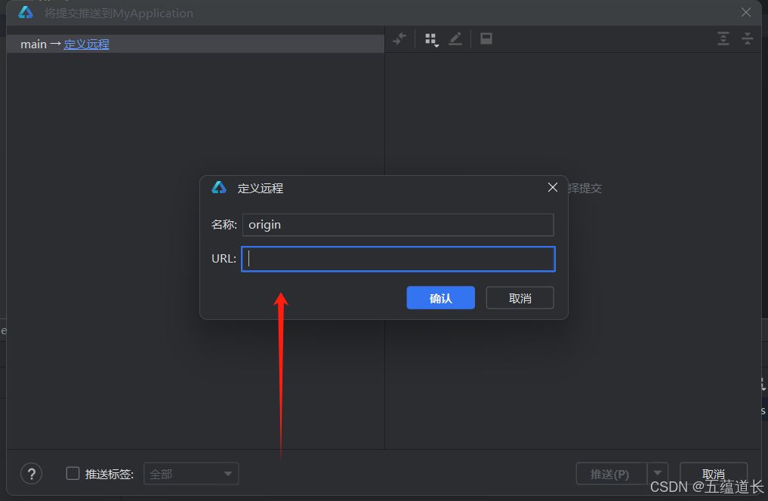Viewport: 768px width, 501px height.
Task: Select the annotate pencil icon
Action: tap(455, 38)
